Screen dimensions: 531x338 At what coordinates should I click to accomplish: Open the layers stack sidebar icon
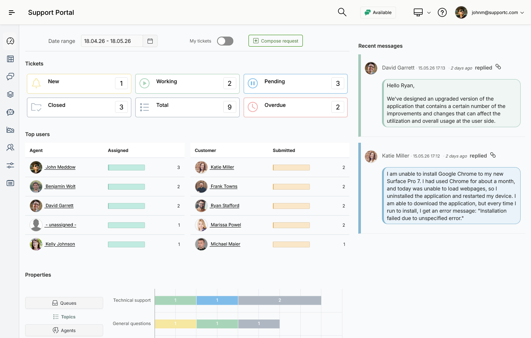pos(10,94)
